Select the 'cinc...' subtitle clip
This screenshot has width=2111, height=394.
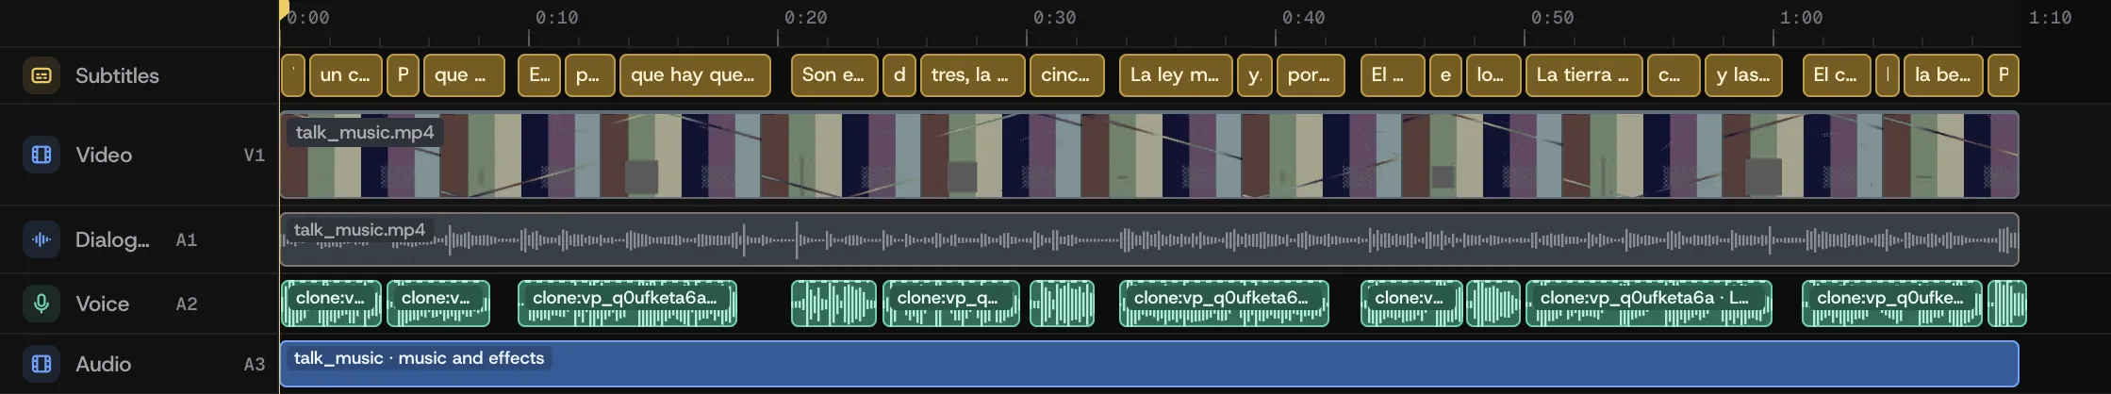click(x=1067, y=75)
